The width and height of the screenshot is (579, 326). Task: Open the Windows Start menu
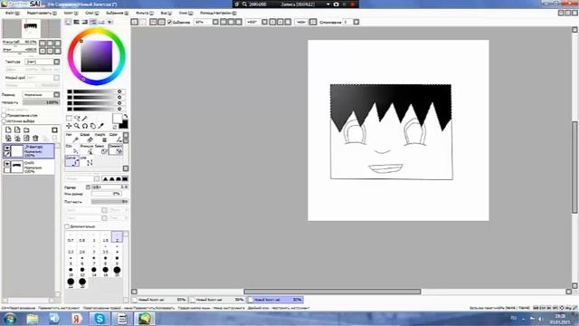[10, 319]
